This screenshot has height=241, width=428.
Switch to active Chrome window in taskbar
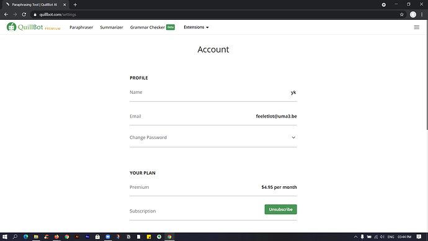coord(169,237)
